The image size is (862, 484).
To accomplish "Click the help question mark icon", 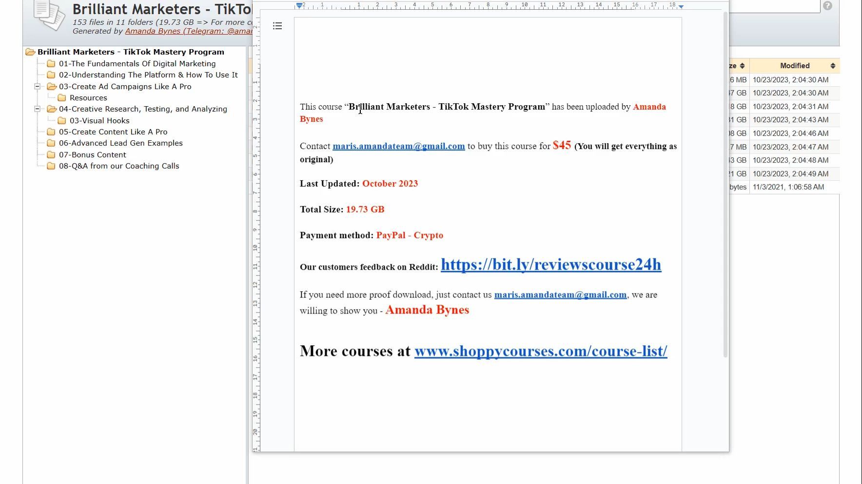I will [x=827, y=6].
